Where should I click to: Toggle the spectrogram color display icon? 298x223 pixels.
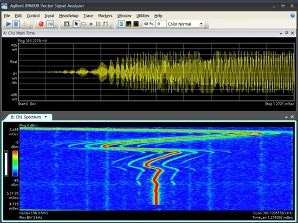[x=121, y=24]
